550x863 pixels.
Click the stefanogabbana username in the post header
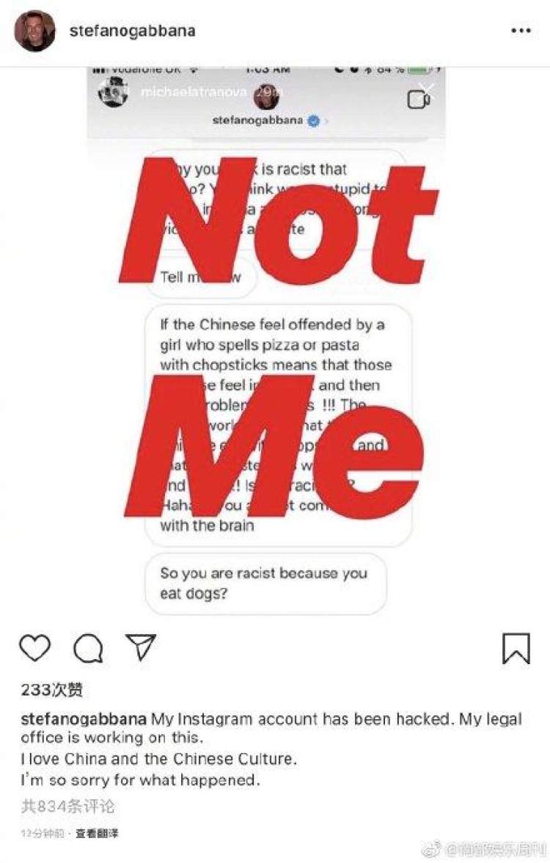click(132, 32)
